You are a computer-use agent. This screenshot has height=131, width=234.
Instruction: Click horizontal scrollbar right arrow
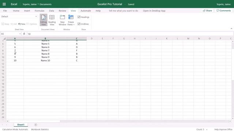click(230, 121)
